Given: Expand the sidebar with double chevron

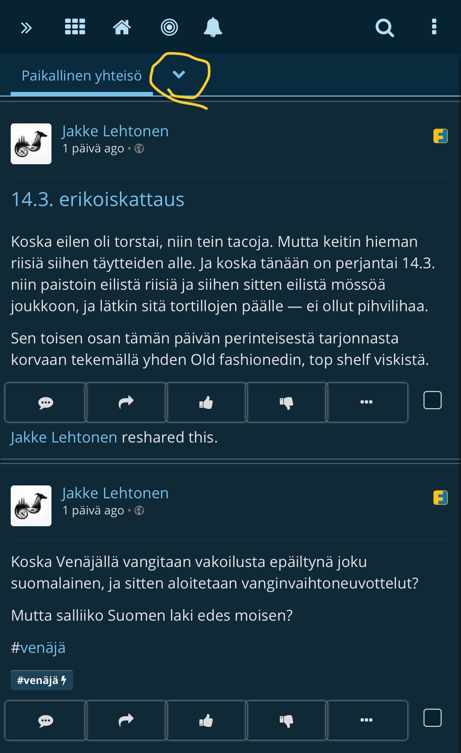Looking at the screenshot, I should point(26,28).
